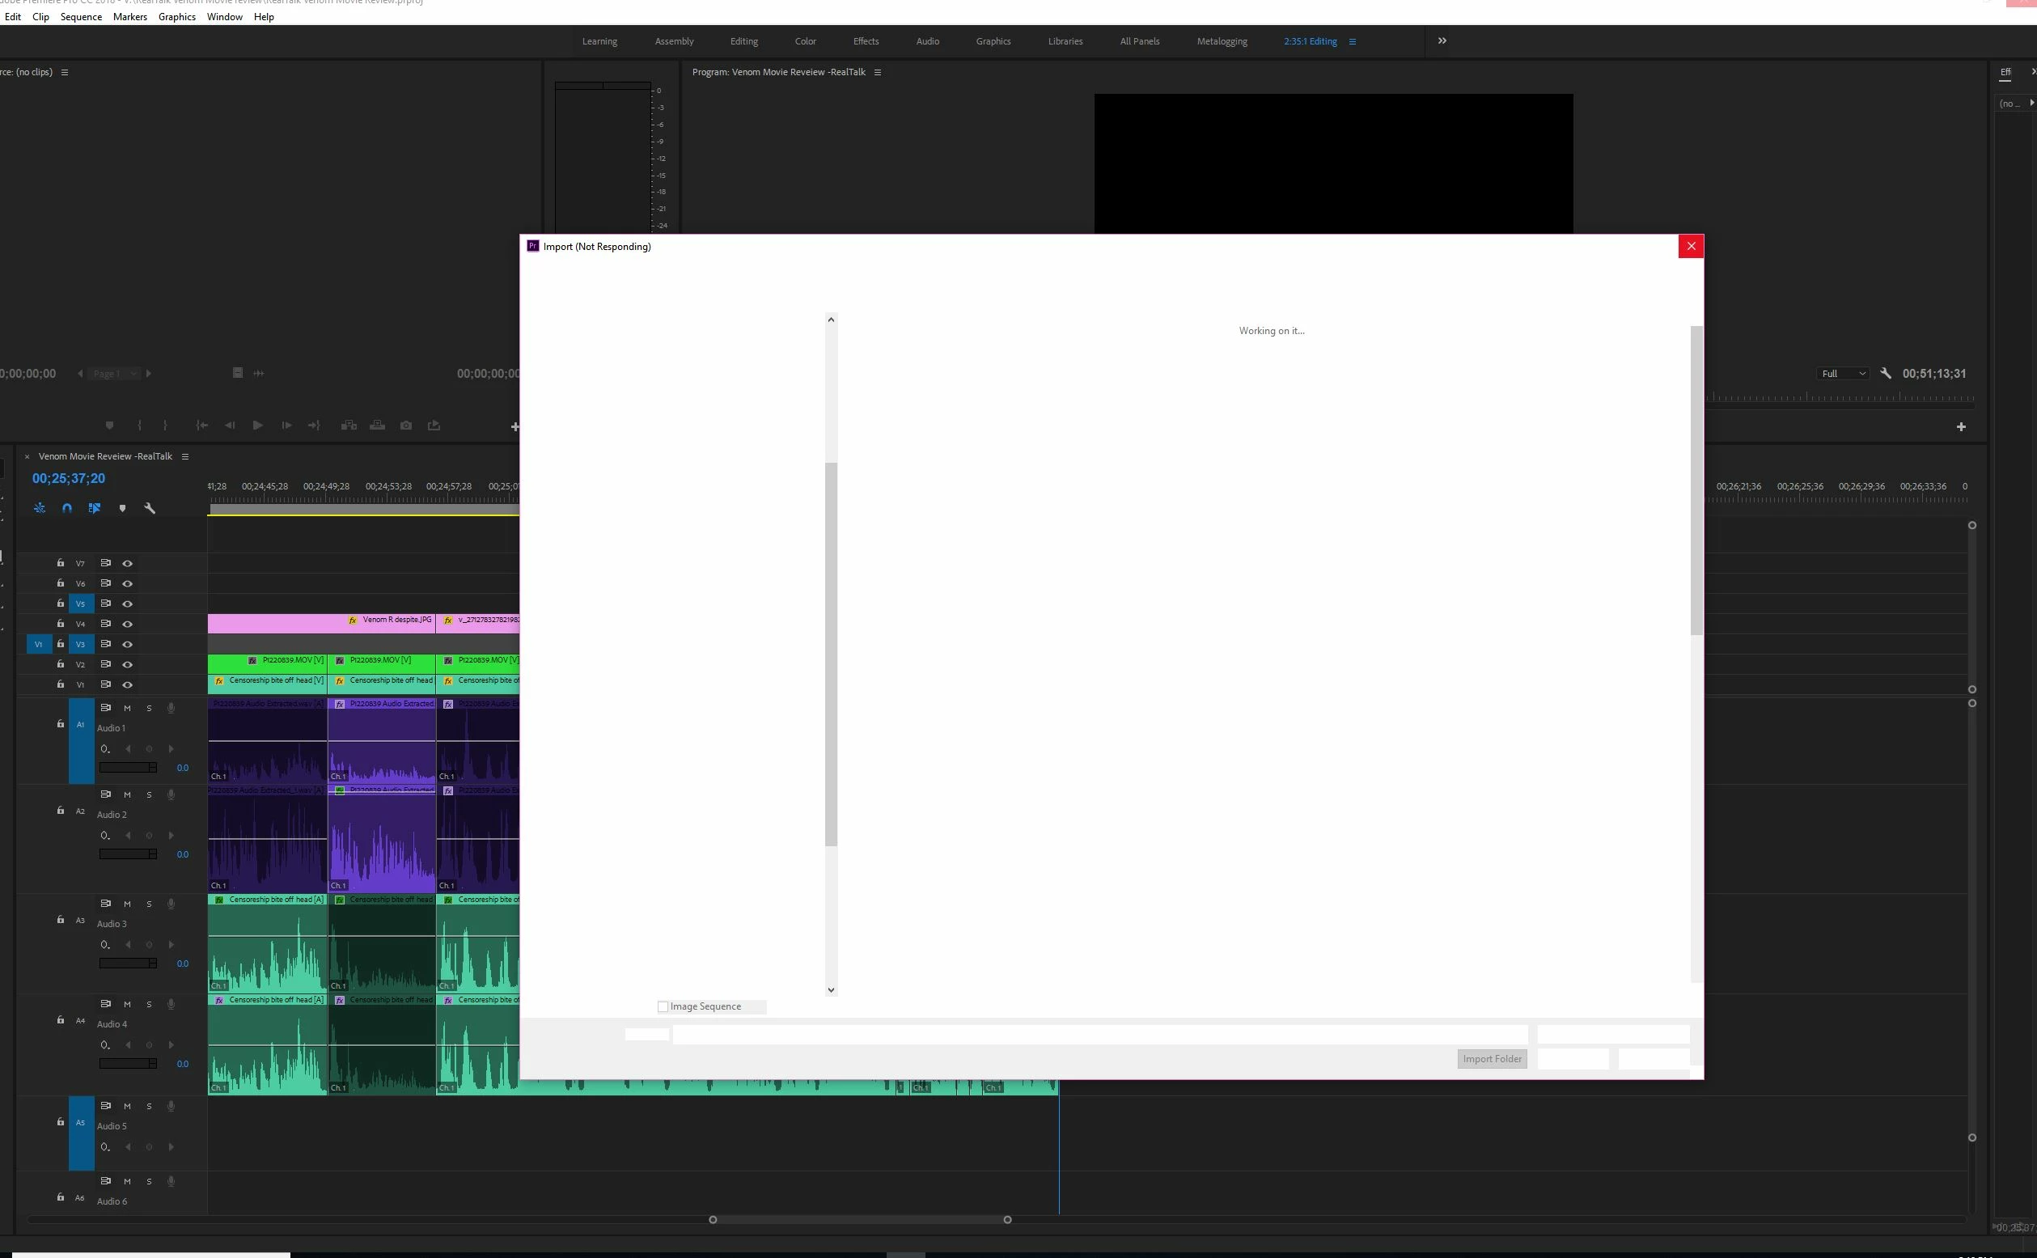Hide the V4 track with its eye icon
This screenshot has width=2037, height=1258.
(127, 623)
